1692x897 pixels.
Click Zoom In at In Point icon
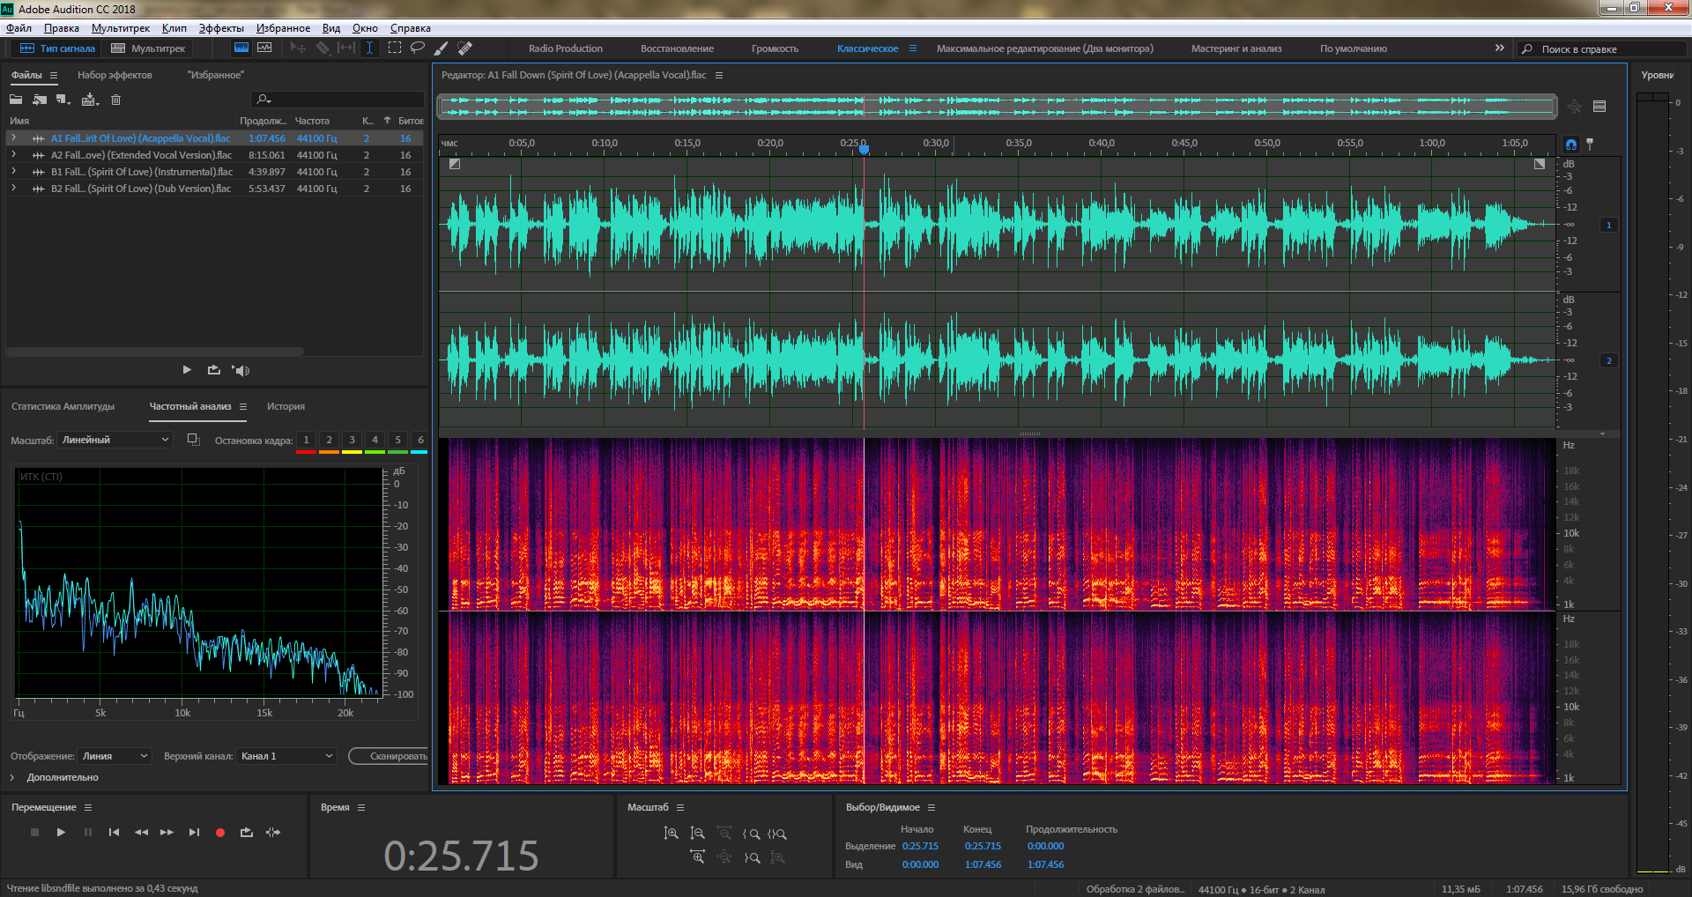pyautogui.click(x=751, y=834)
